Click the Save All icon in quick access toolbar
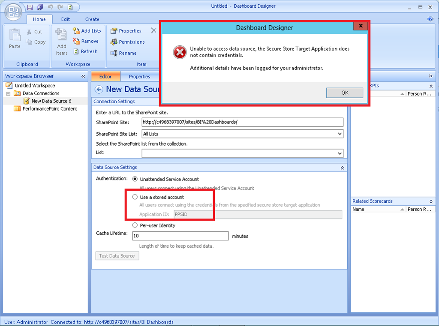439x326 pixels. (40, 7)
